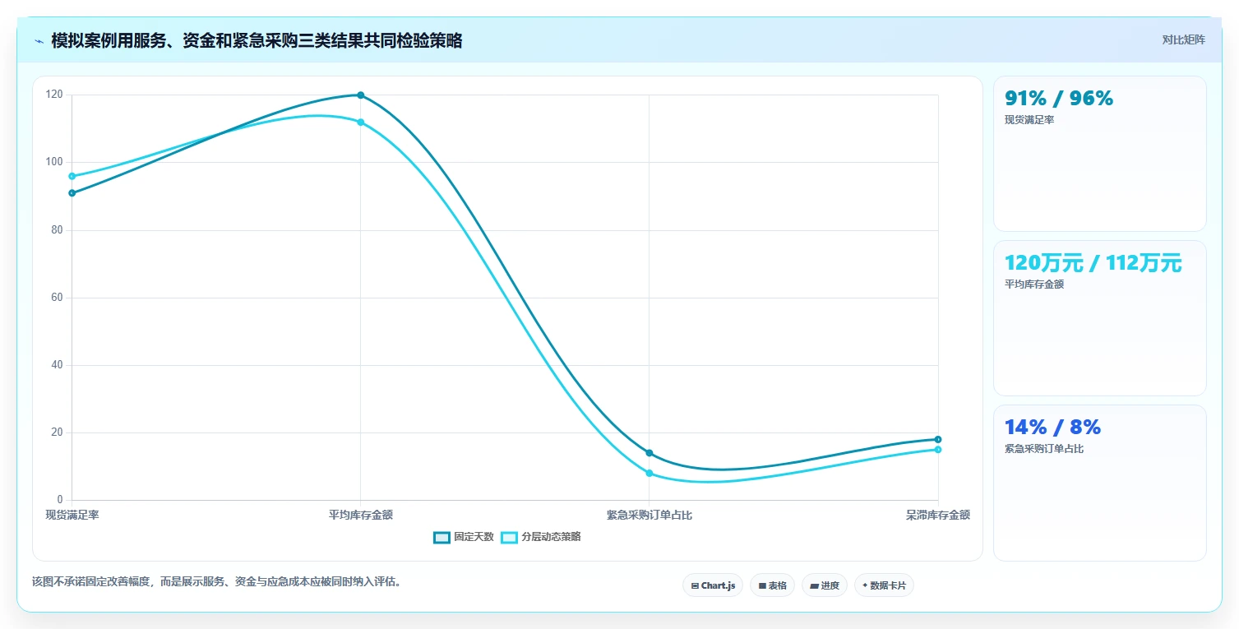This screenshot has height=629, width=1239.
Task: Click the 分层动态策略 legend label
Action: click(551, 537)
